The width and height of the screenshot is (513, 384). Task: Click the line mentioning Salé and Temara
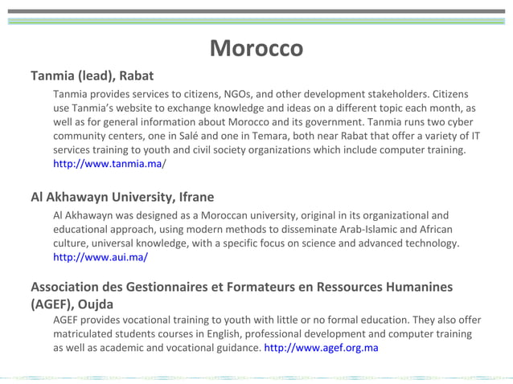[x=267, y=136]
